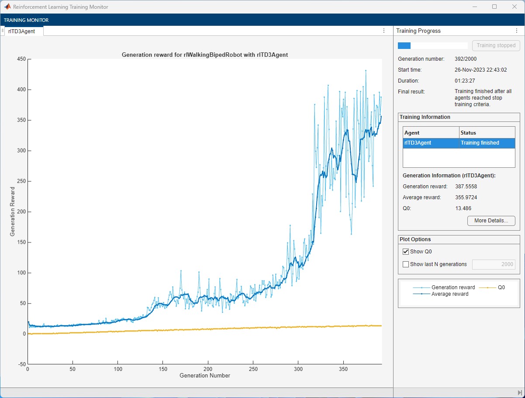Switch to the rlTD3Agent document tab
Viewport: 525px width, 398px height.
[x=21, y=31]
